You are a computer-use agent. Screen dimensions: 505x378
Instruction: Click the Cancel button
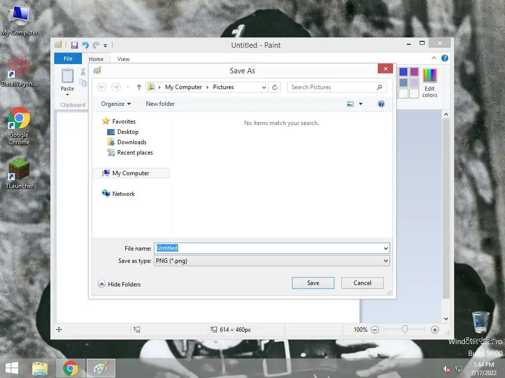pyautogui.click(x=362, y=283)
